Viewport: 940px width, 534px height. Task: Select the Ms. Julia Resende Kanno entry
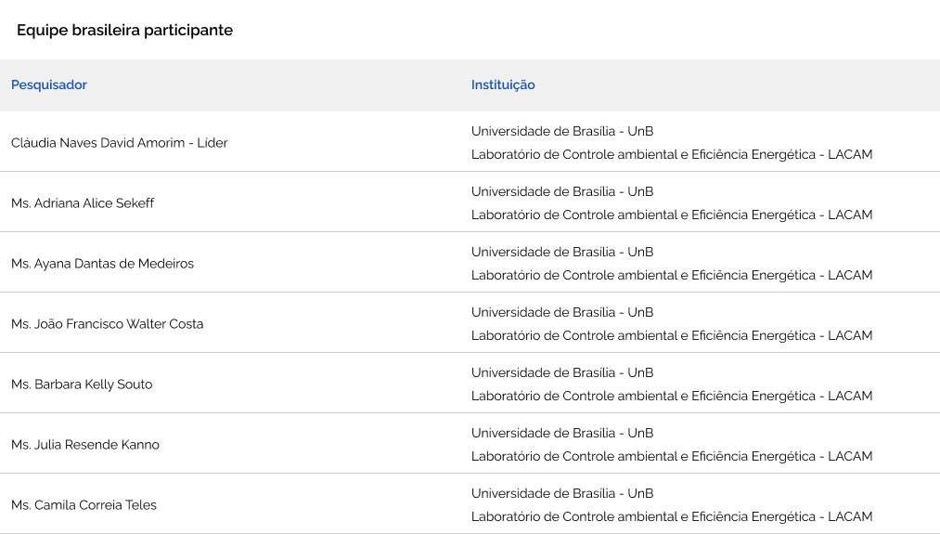click(x=85, y=445)
